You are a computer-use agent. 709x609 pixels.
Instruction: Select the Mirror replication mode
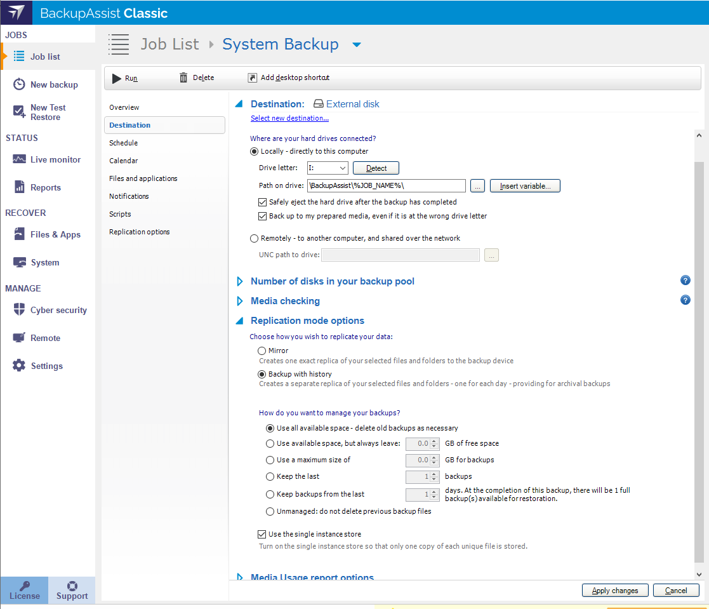262,351
